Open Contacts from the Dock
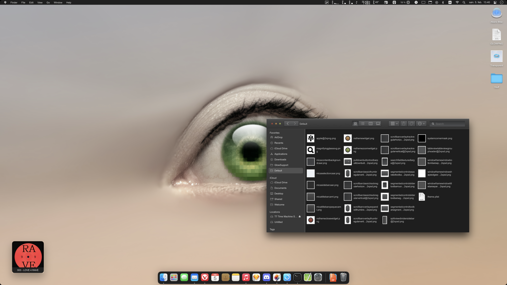Image resolution: width=507 pixels, height=285 pixels. pos(225,277)
